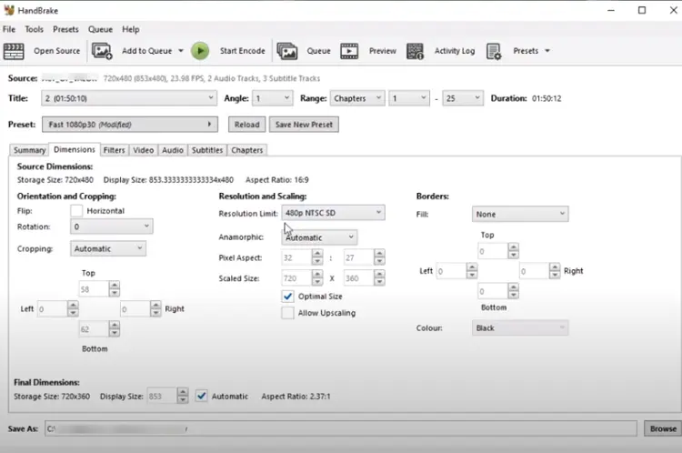Click the Save New Preset button

point(304,125)
